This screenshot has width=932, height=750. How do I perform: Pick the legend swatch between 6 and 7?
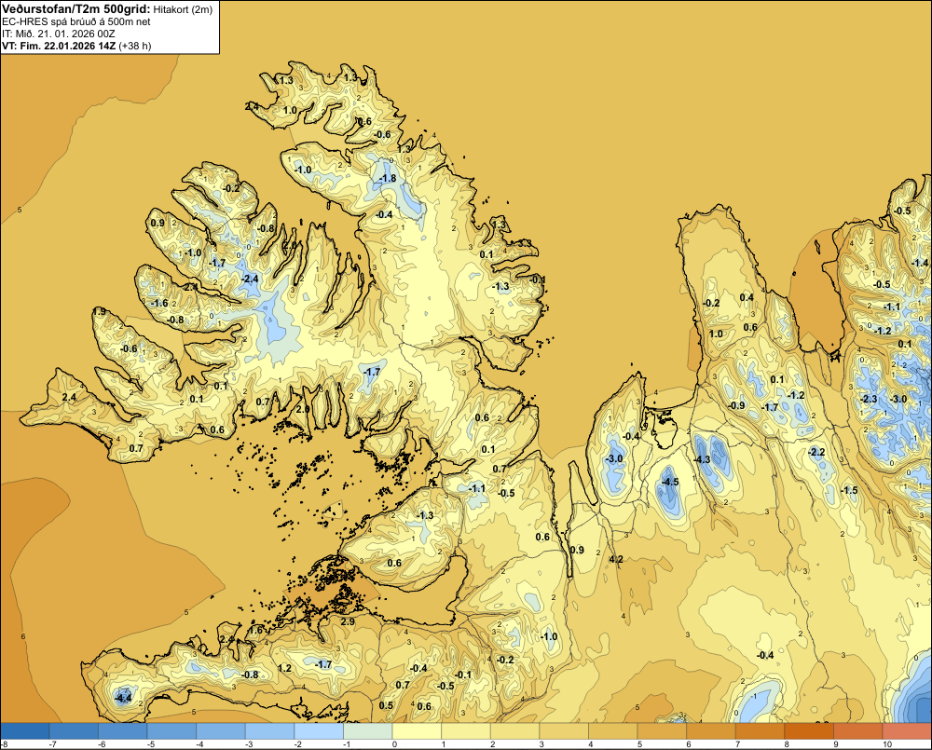click(x=711, y=730)
